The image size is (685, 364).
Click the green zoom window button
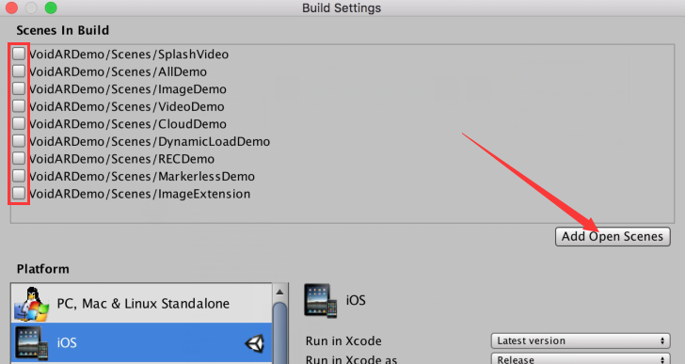pos(51,8)
